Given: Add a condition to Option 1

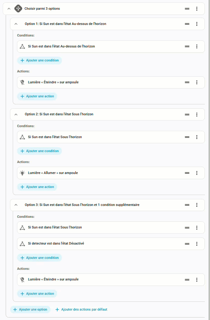Looking at the screenshot, I should 39,61.
